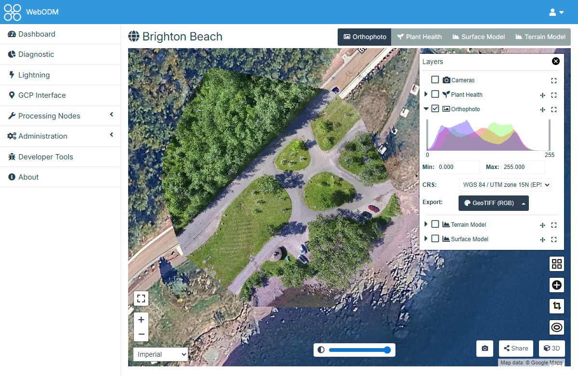
Task: Open the Plant Health tab
Action: pos(420,37)
